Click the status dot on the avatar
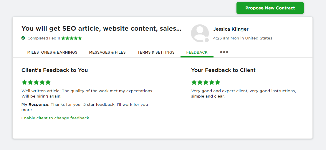 (x=207, y=40)
